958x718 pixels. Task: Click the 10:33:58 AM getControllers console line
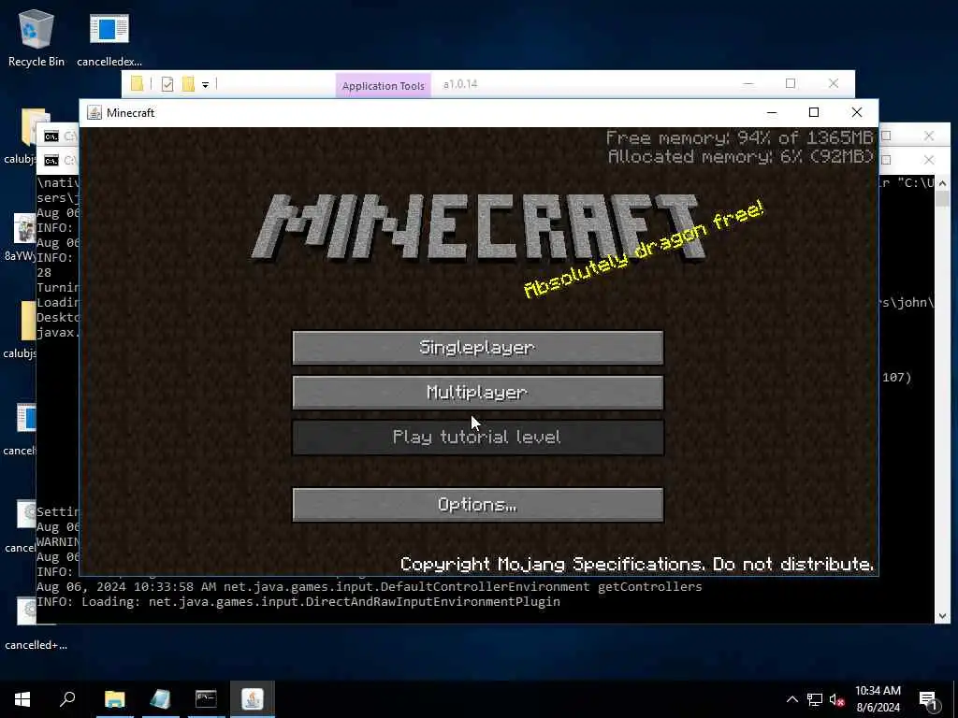(369, 587)
